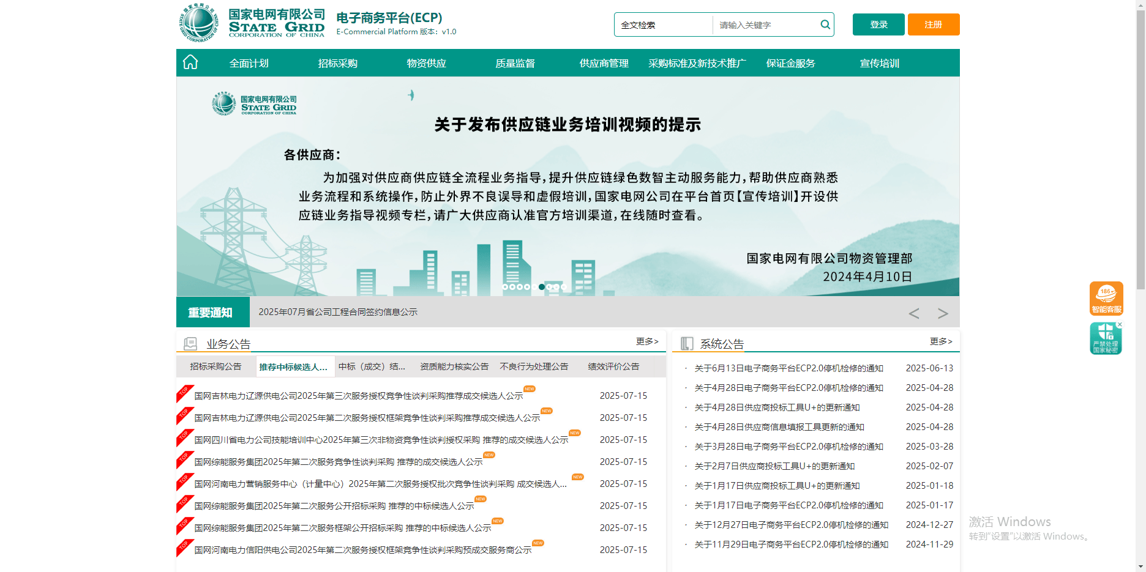Click the green 登录 button
Image resolution: width=1146 pixels, height=572 pixels.
878,24
